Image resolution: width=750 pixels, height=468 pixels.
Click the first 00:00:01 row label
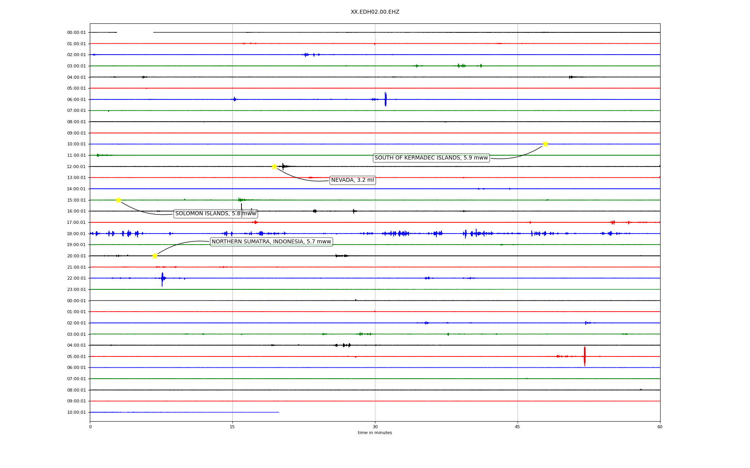click(76, 33)
